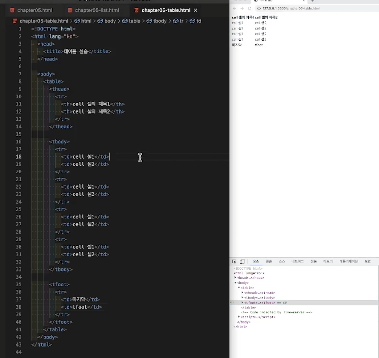Click the three-dot menu beside the tfoot node

(232, 303)
